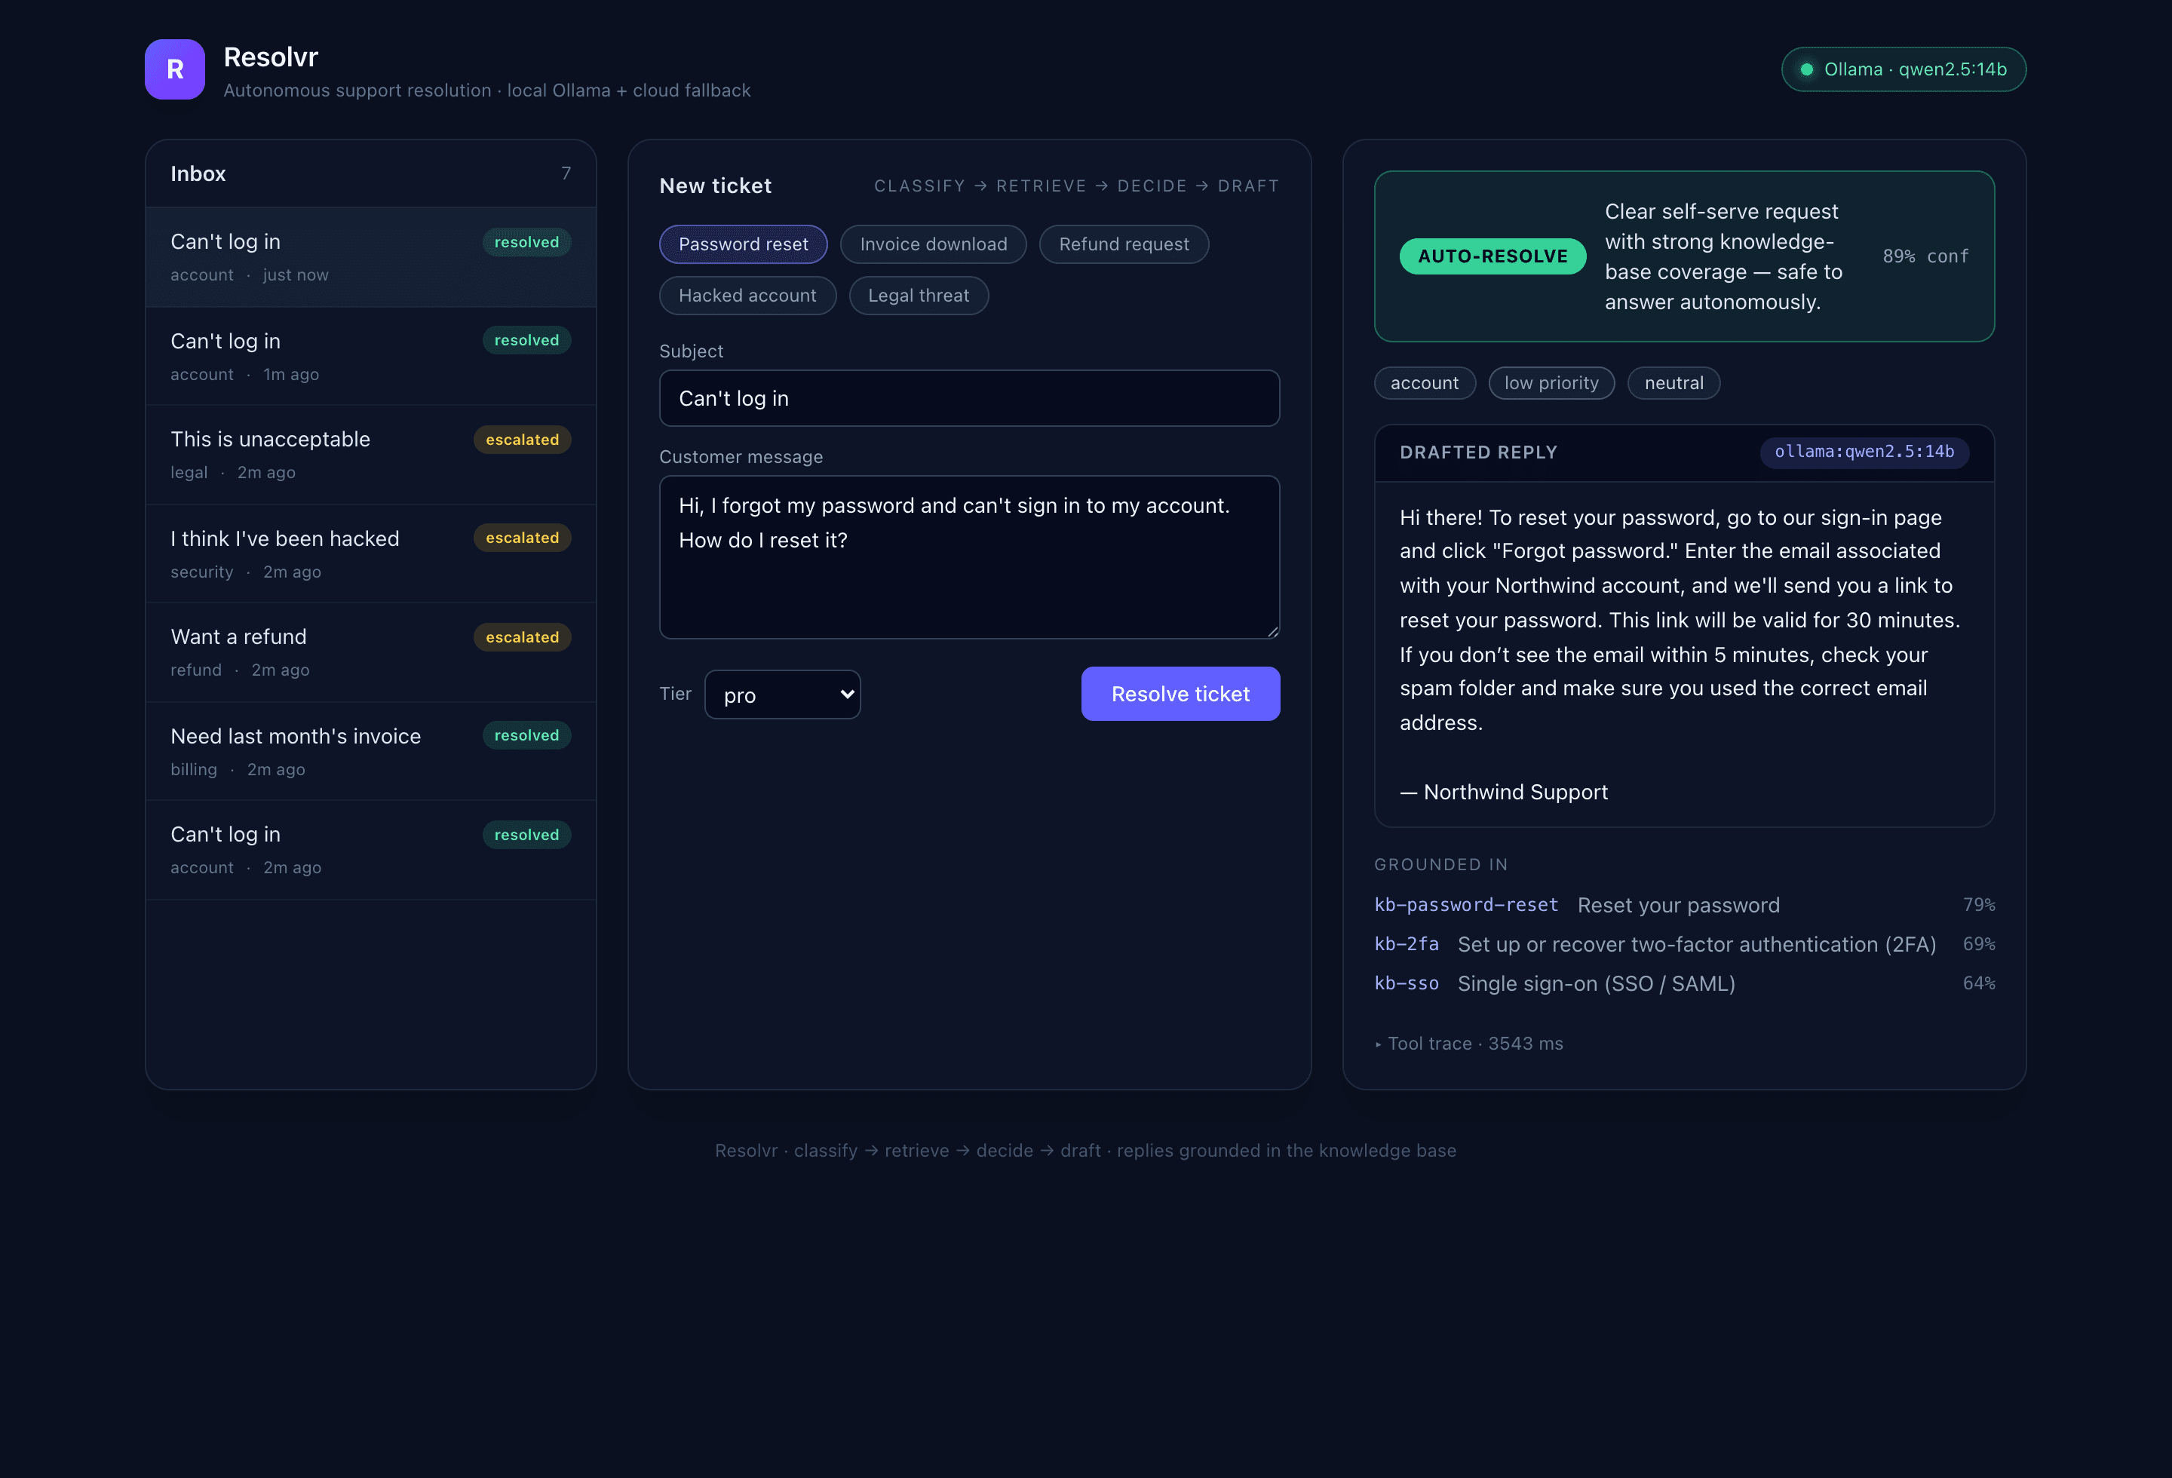Screen dimensions: 2172x1478
Task: Click the 64% score for kb-sso
Action: coord(1978,984)
